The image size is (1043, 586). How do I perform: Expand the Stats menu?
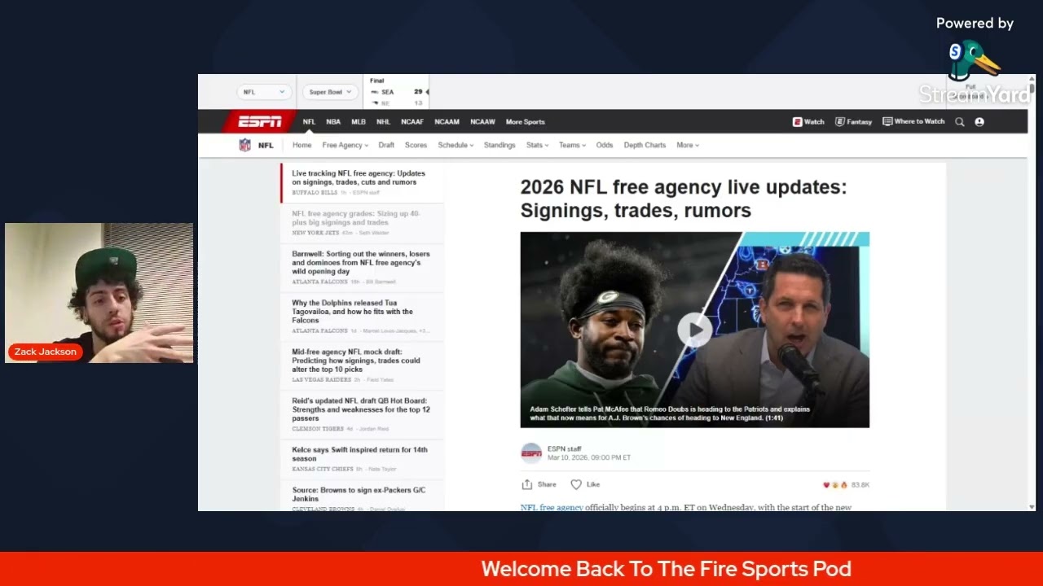(537, 146)
